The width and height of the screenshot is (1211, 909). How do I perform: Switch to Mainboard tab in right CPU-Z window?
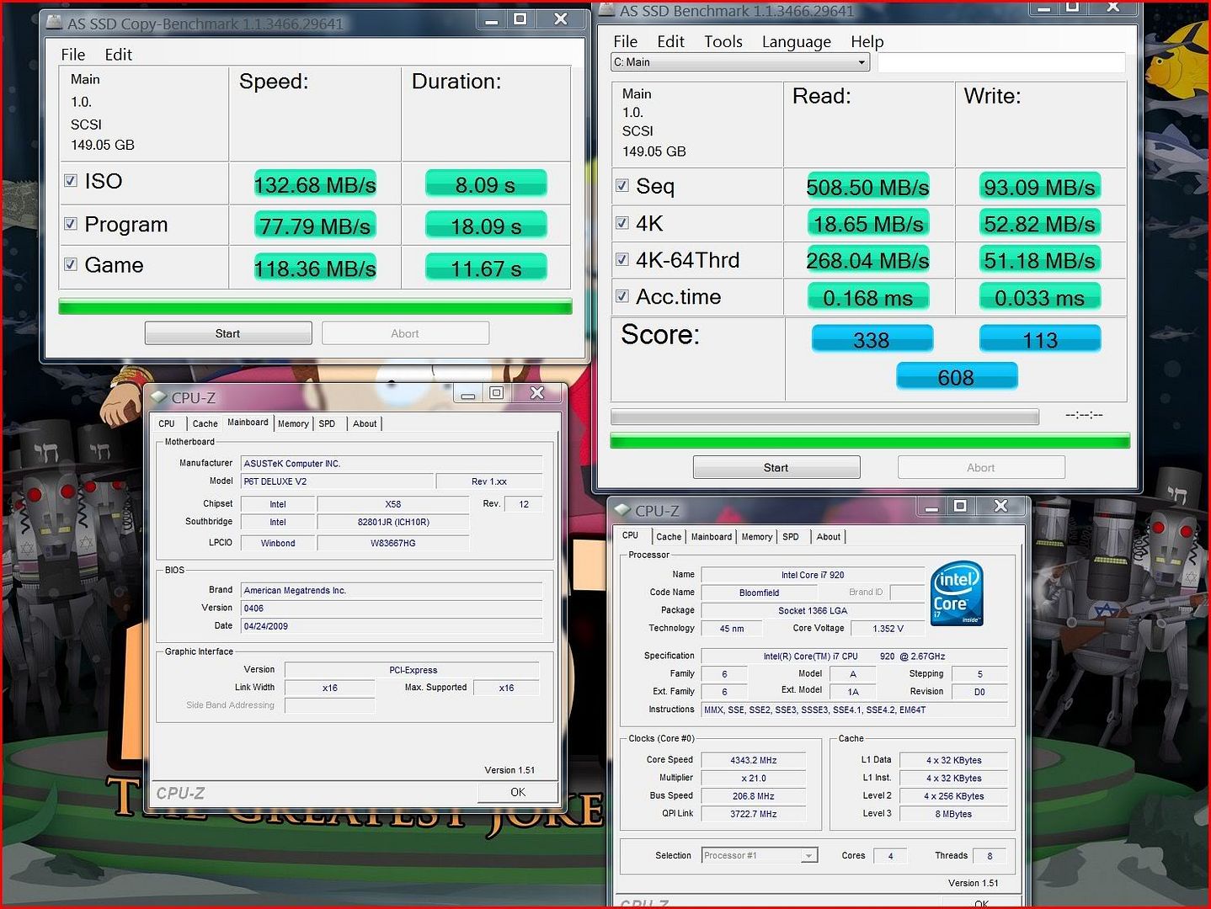[712, 536]
